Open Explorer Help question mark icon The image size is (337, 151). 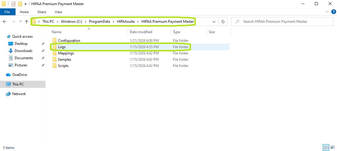pos(334,12)
